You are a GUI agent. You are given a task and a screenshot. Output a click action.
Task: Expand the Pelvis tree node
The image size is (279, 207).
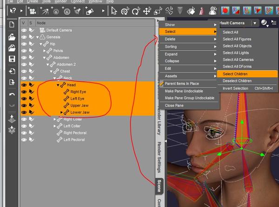pos(44,51)
